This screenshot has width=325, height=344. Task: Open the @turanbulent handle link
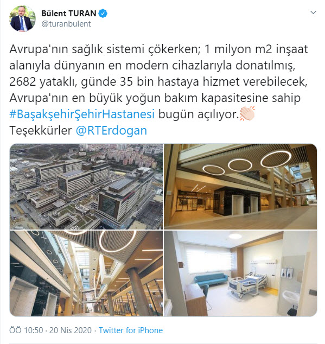pyautogui.click(x=66, y=24)
